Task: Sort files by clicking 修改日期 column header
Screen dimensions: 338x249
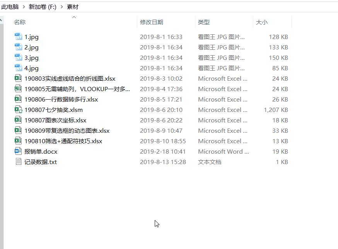Action: pyautogui.click(x=152, y=22)
